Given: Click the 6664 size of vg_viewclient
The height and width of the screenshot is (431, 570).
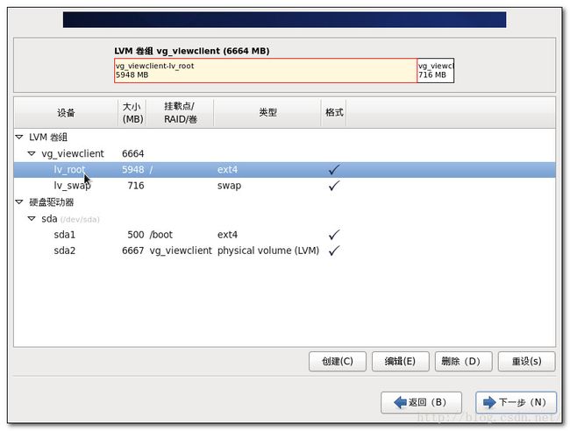Looking at the screenshot, I should (x=133, y=153).
